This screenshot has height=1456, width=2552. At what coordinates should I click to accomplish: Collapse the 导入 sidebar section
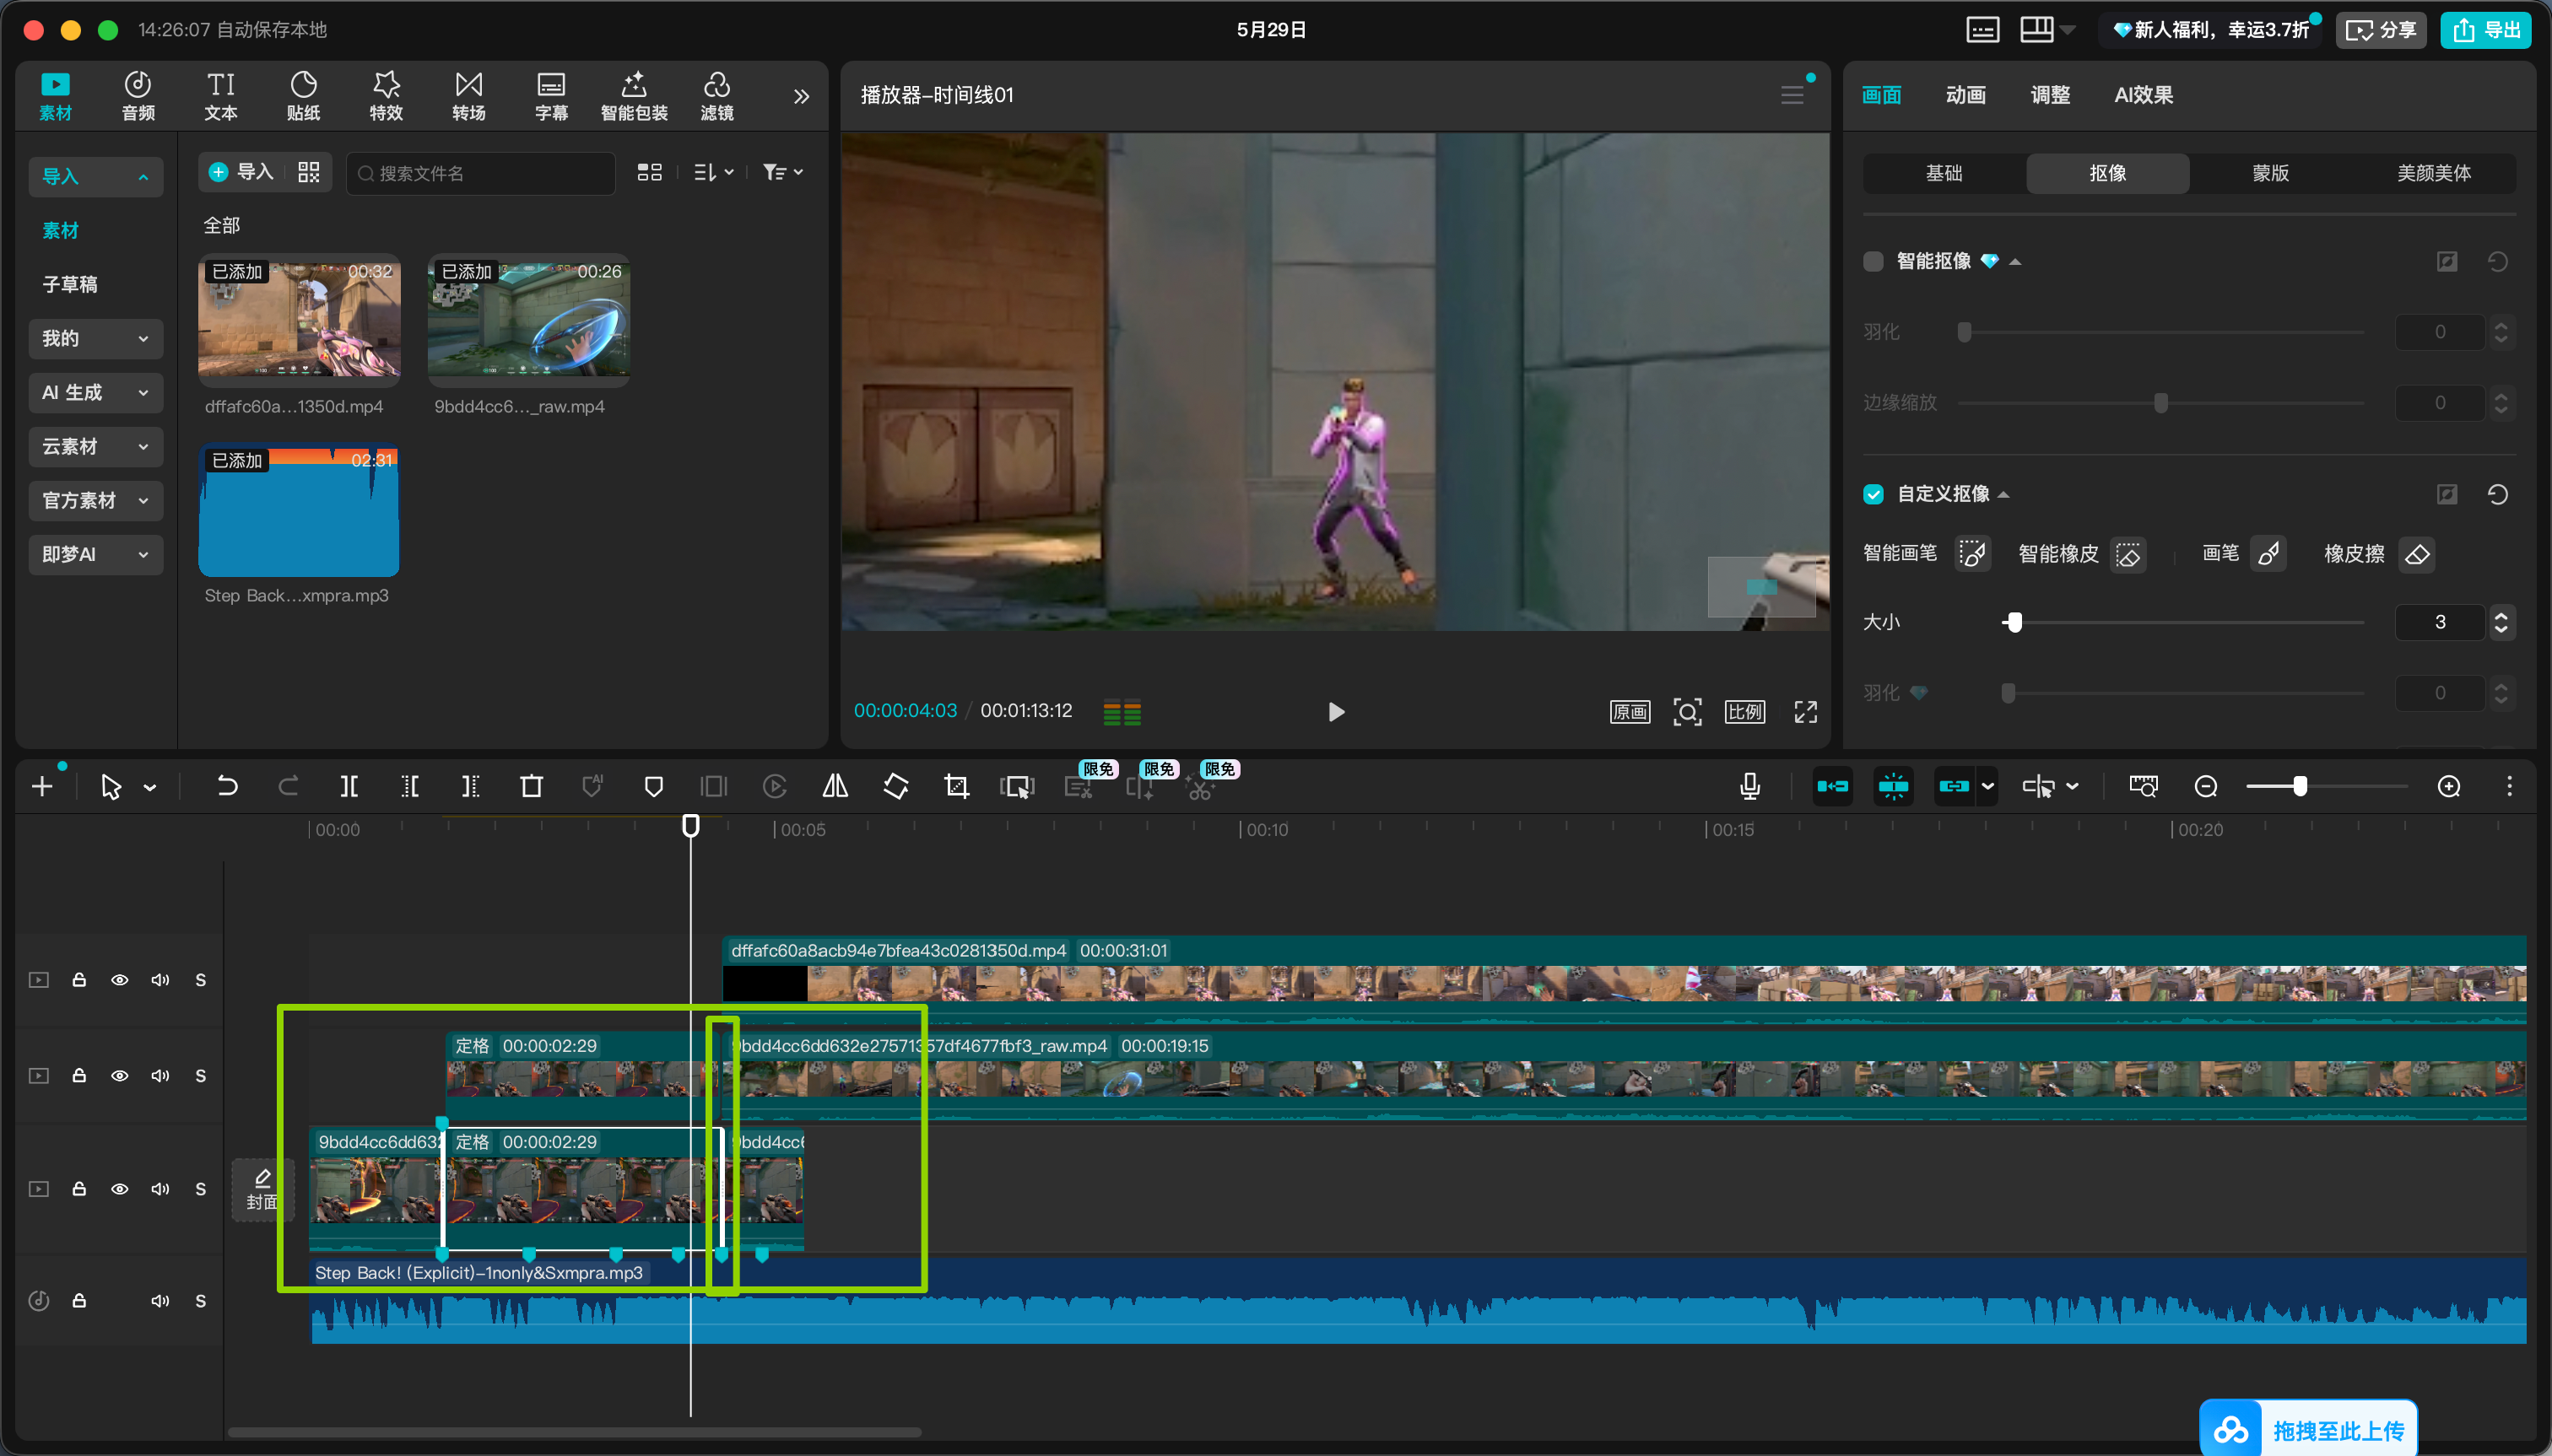click(95, 177)
